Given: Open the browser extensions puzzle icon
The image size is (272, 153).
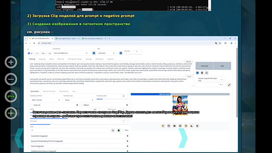Looking at the screenshot, I should pyautogui.click(x=225, y=43).
